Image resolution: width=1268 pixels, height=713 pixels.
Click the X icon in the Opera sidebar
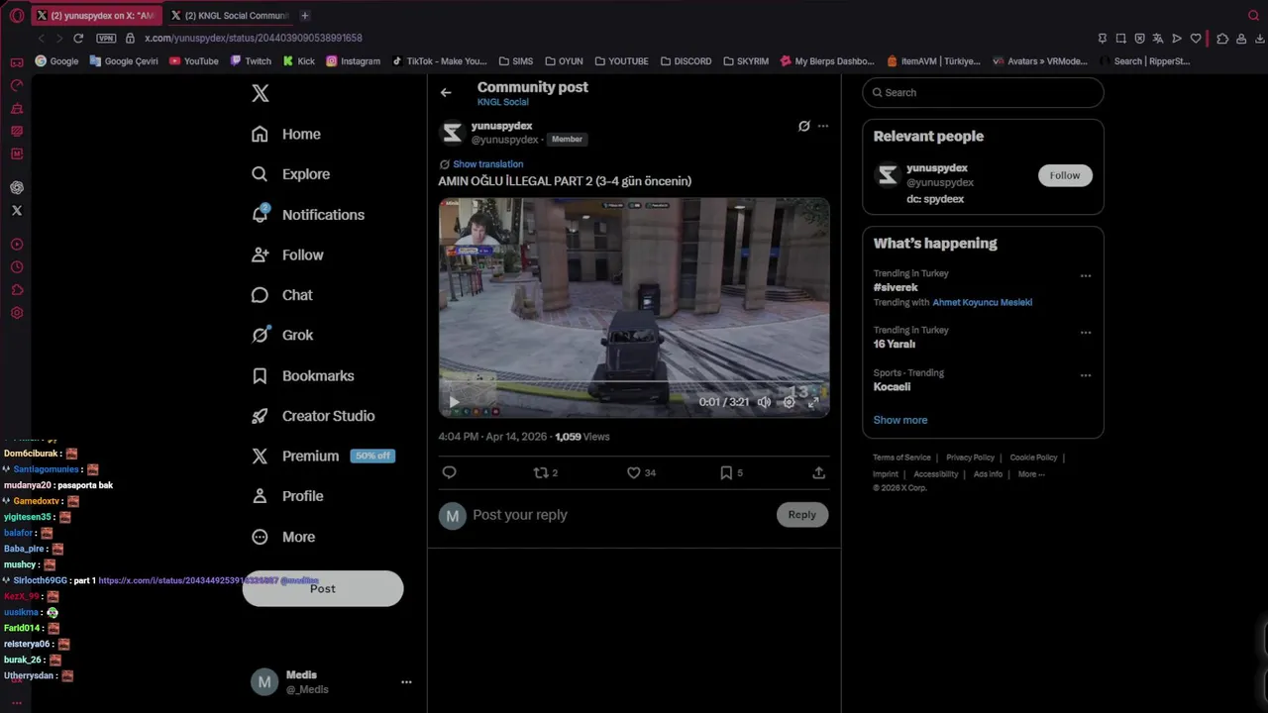(17, 210)
